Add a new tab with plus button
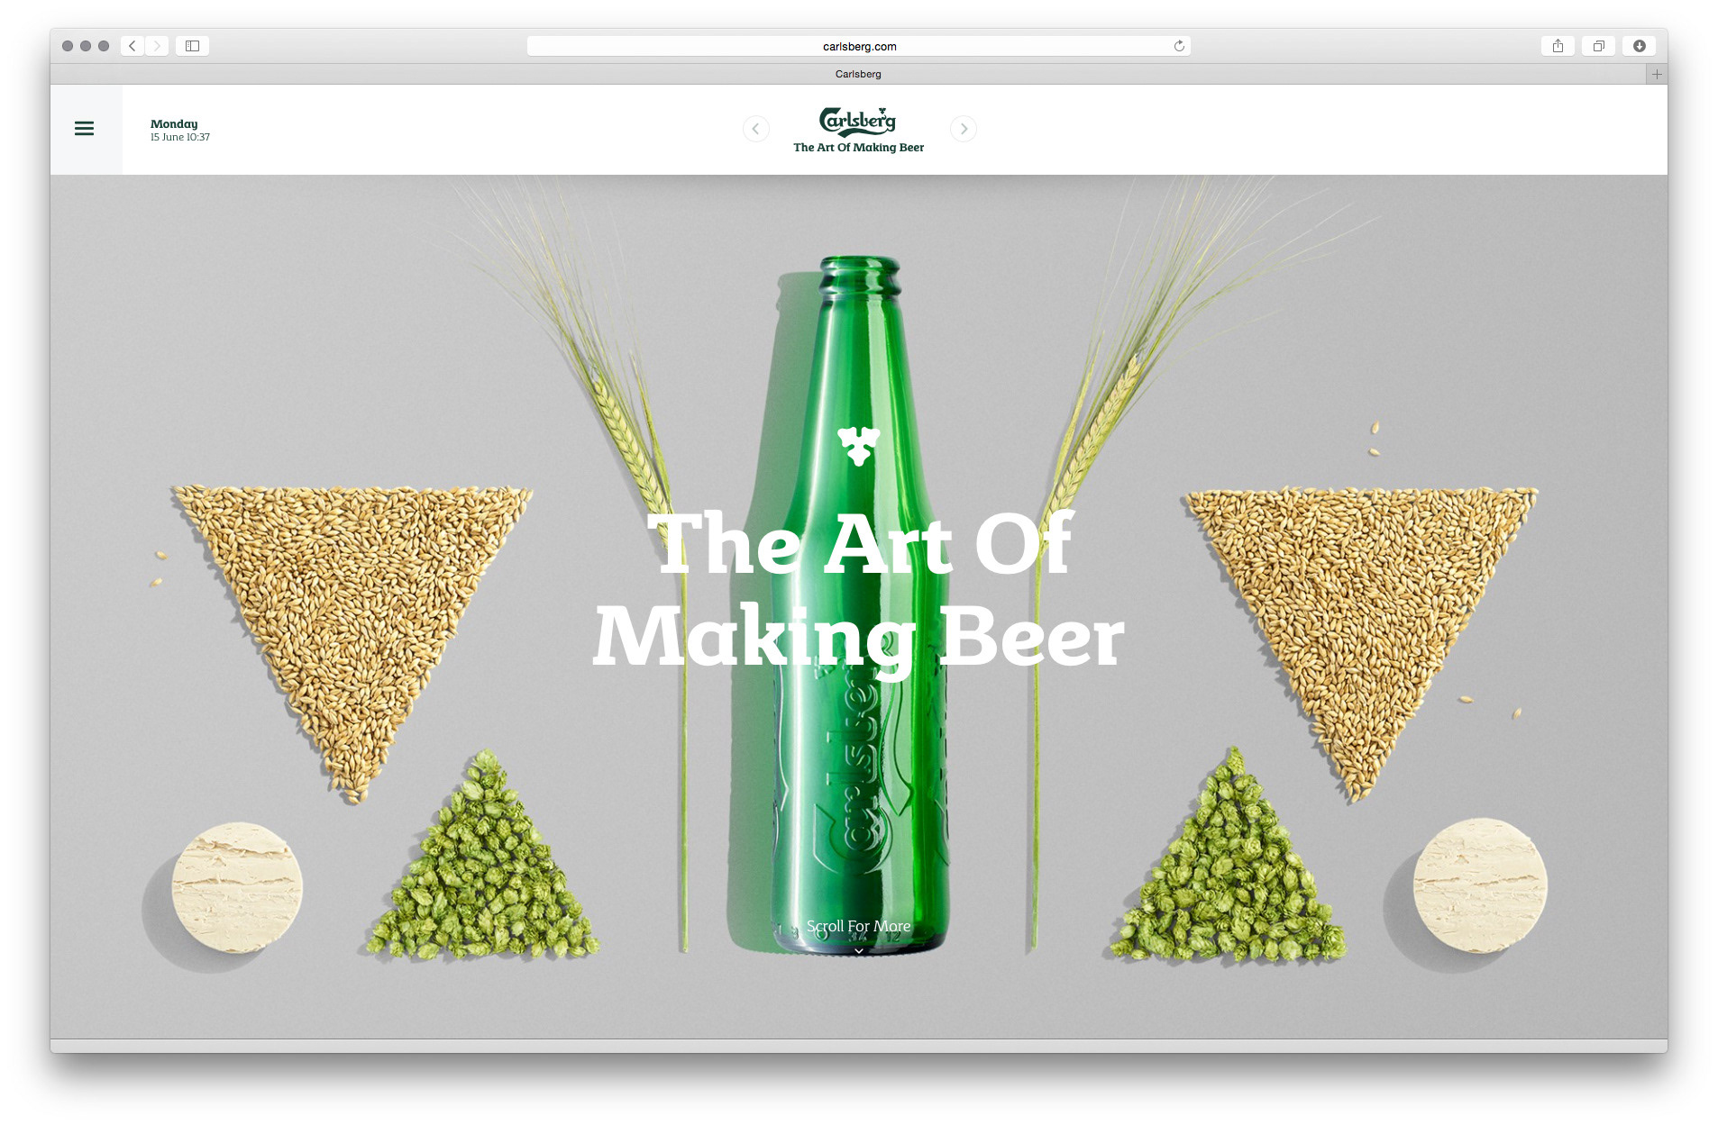This screenshot has width=1718, height=1125. pyautogui.click(x=1657, y=74)
